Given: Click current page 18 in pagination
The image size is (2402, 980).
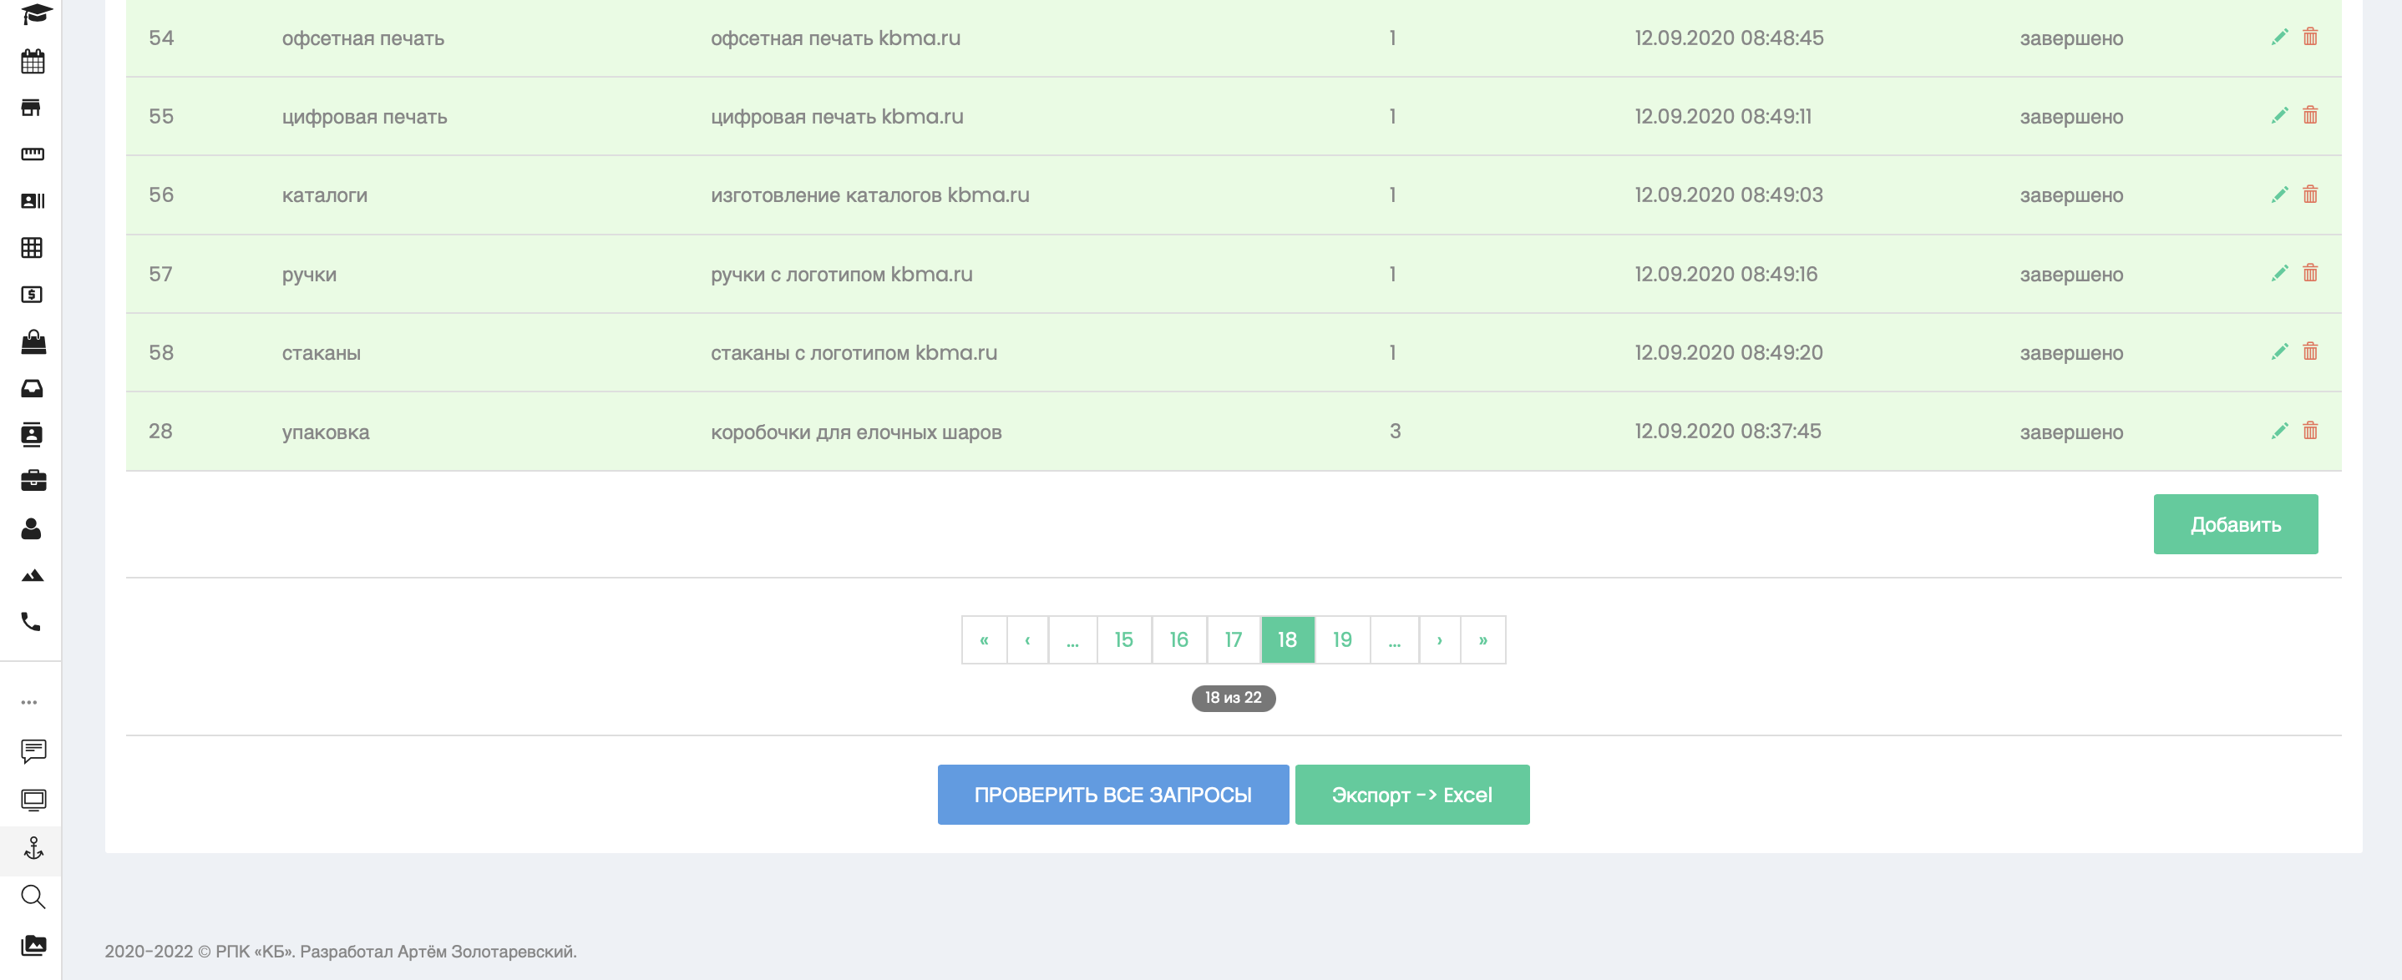Looking at the screenshot, I should (x=1288, y=640).
